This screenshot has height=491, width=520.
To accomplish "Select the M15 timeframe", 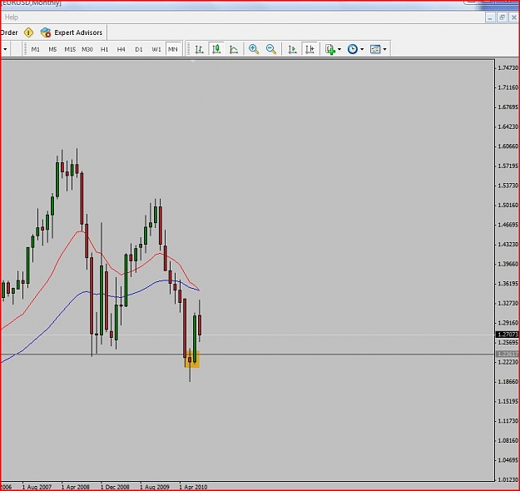I will pyautogui.click(x=70, y=49).
